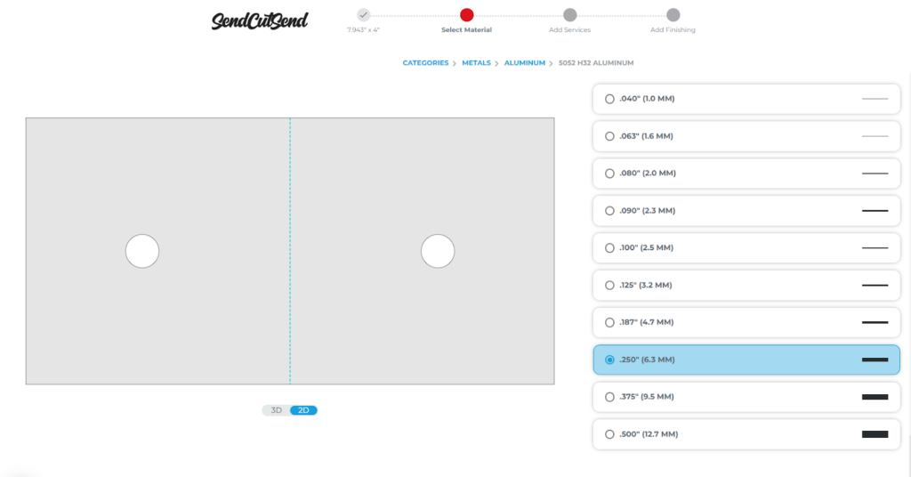Viewport: 911px width, 477px height.
Task: Go to the Categories breadcrumb link
Action: (425, 63)
